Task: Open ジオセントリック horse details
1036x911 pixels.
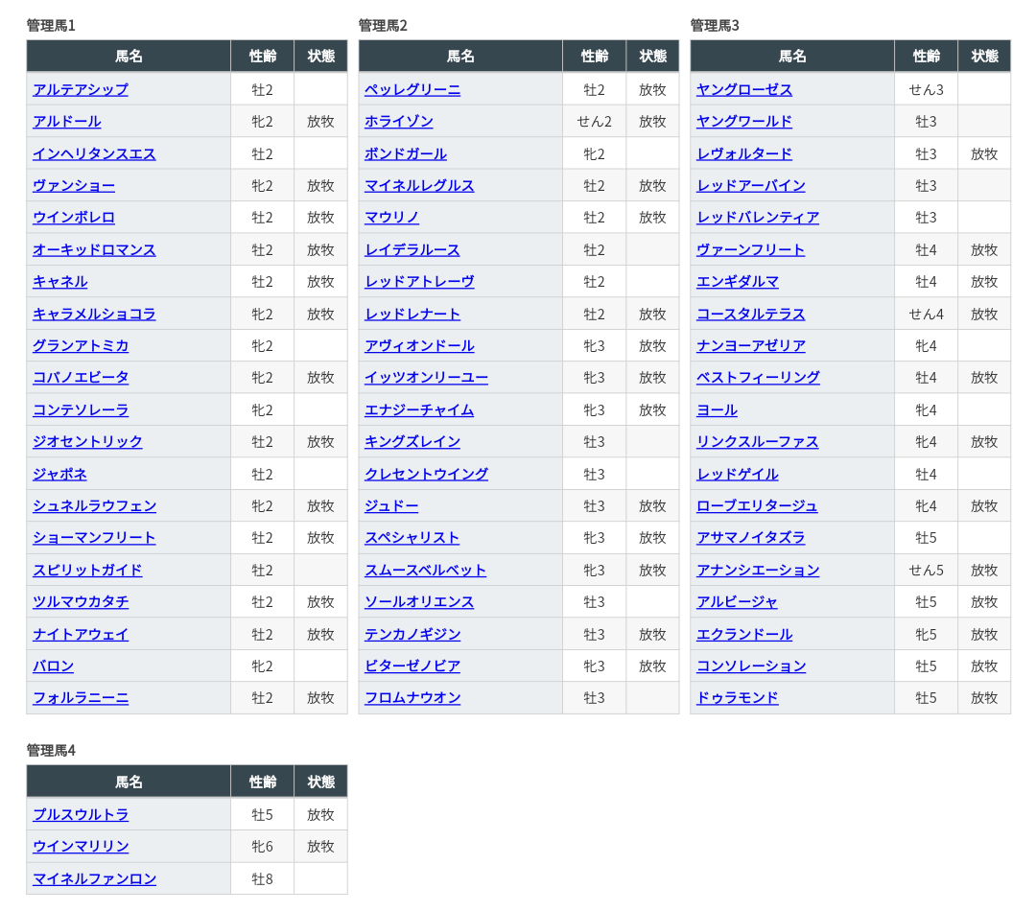Action: pyautogui.click(x=87, y=441)
